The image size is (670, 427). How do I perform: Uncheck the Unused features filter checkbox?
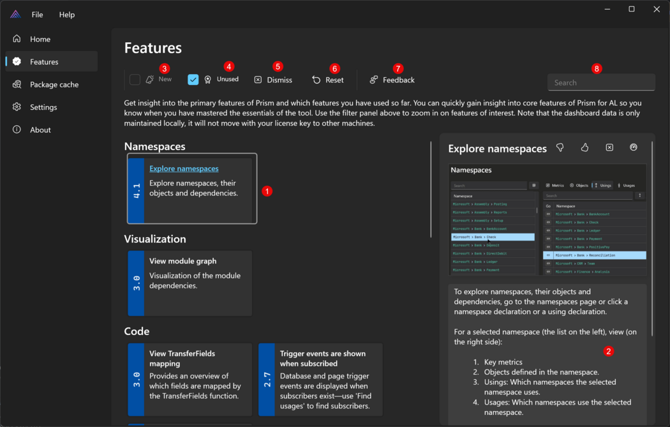193,80
